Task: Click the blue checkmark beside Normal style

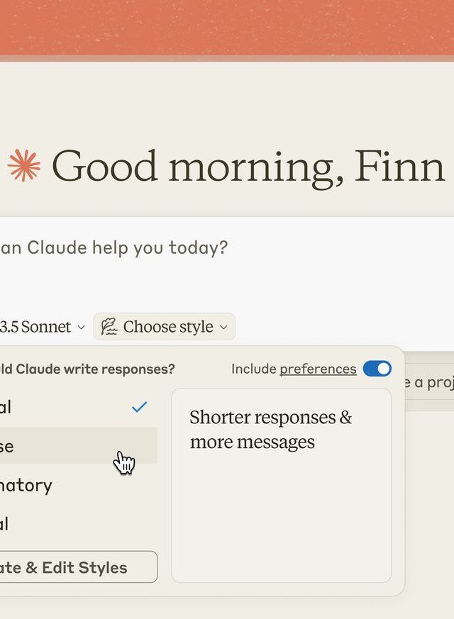Action: tap(140, 407)
